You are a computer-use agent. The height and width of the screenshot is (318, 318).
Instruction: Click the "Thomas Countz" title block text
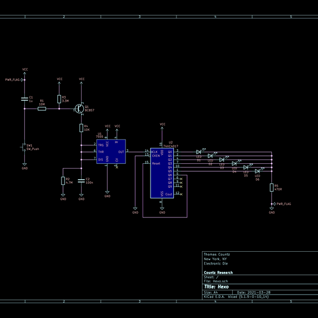(x=217, y=254)
